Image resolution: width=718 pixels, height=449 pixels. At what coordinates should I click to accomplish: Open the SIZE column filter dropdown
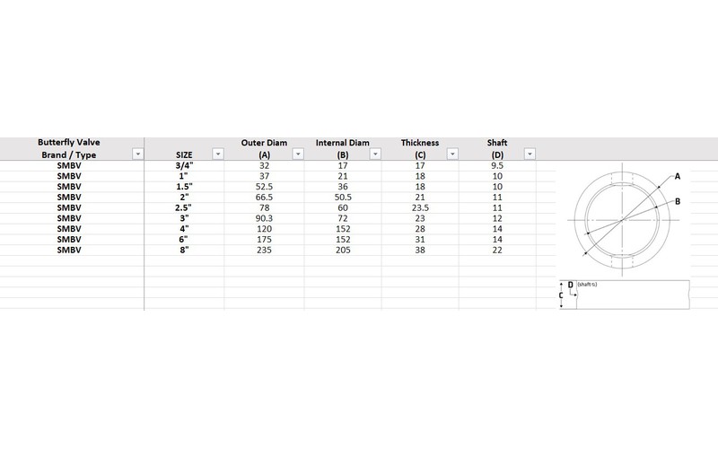[216, 154]
